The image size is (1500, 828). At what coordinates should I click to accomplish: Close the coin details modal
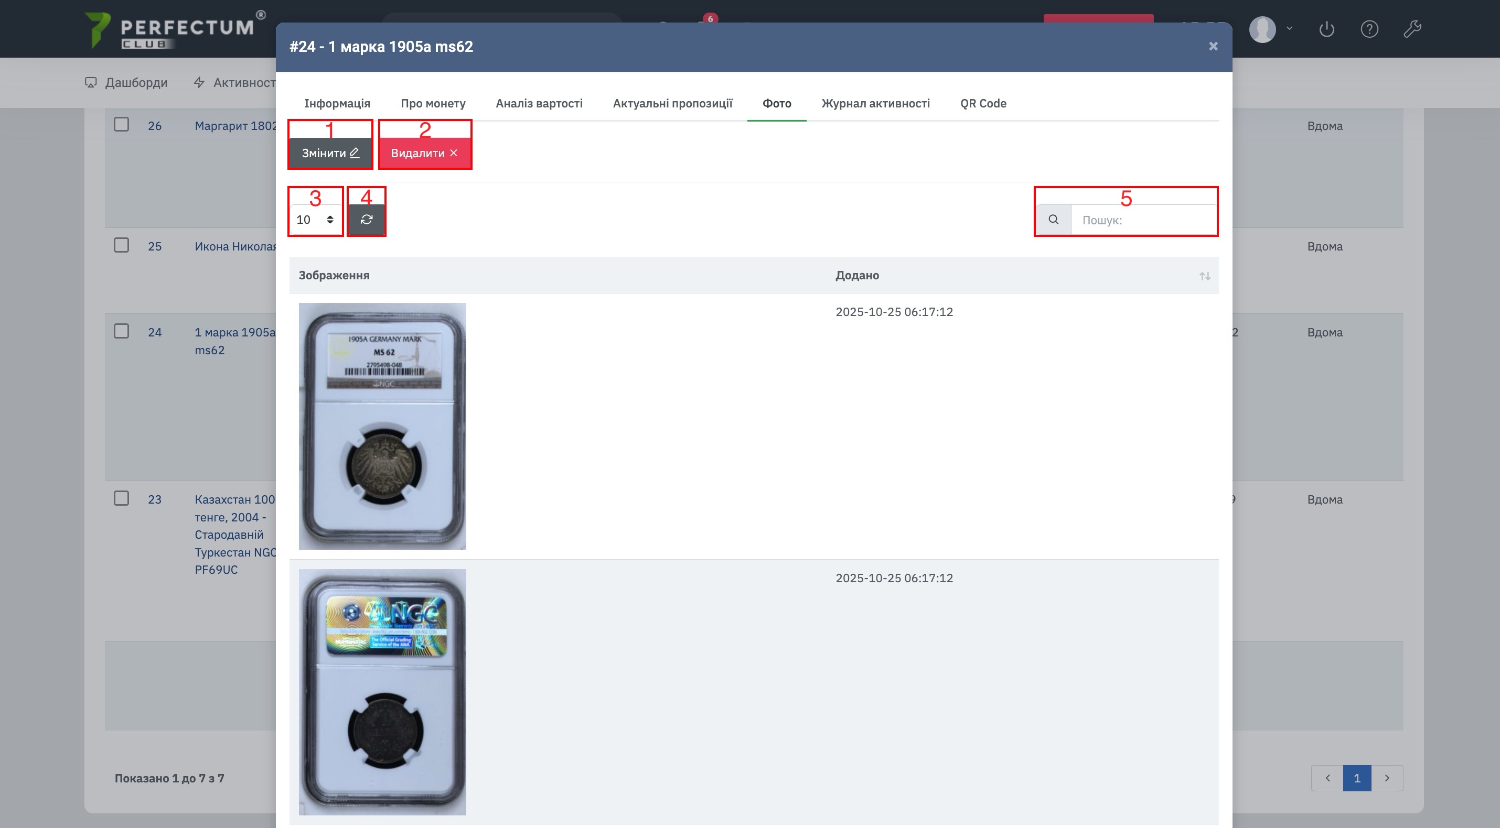pyautogui.click(x=1213, y=47)
